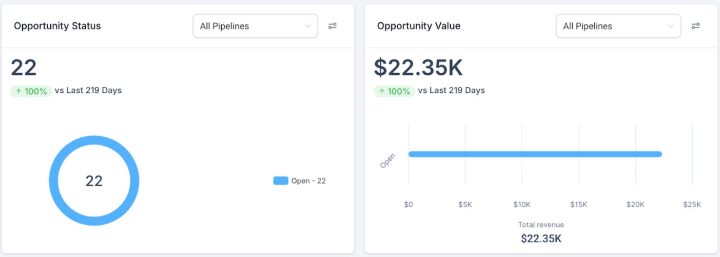Click chevron arrow in Opportunity Status dropdown
The height and width of the screenshot is (257, 720).
pyautogui.click(x=307, y=26)
